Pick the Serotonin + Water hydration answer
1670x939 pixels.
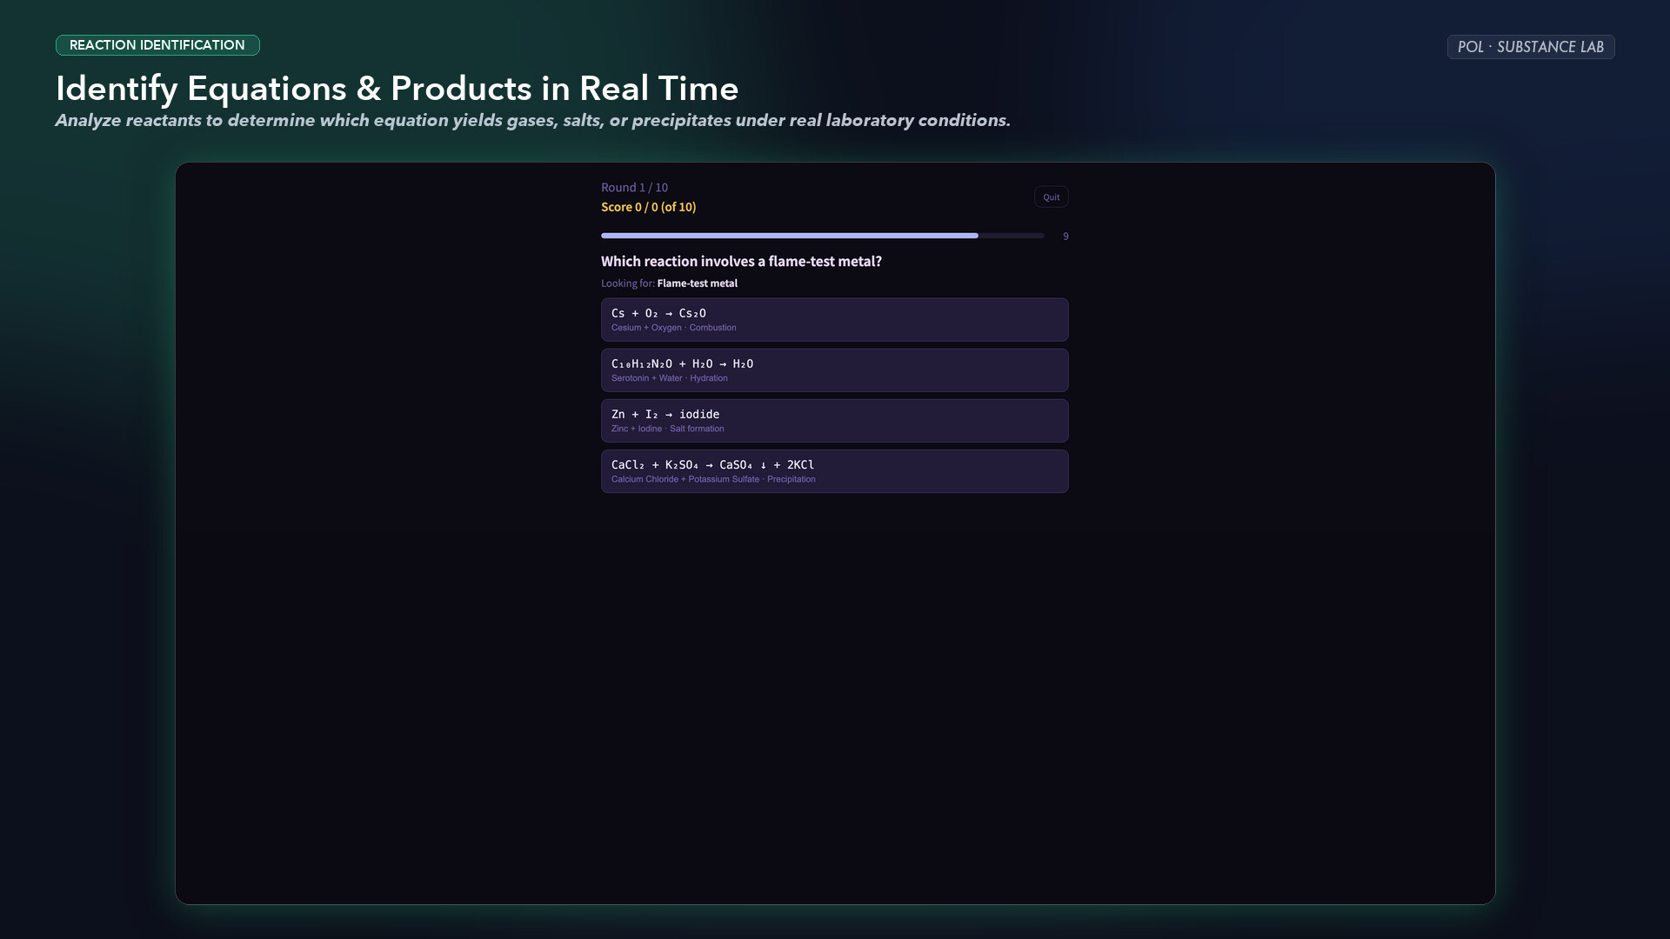pyautogui.click(x=834, y=370)
